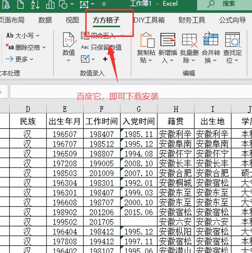Screen dimensions: 252x253
Task: Open the DIY工具箱 tab
Action: (149, 20)
